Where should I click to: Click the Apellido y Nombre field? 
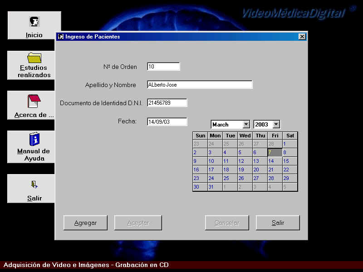coord(200,85)
